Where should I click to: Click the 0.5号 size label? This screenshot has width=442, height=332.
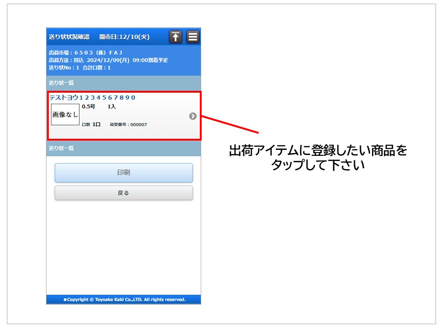88,107
